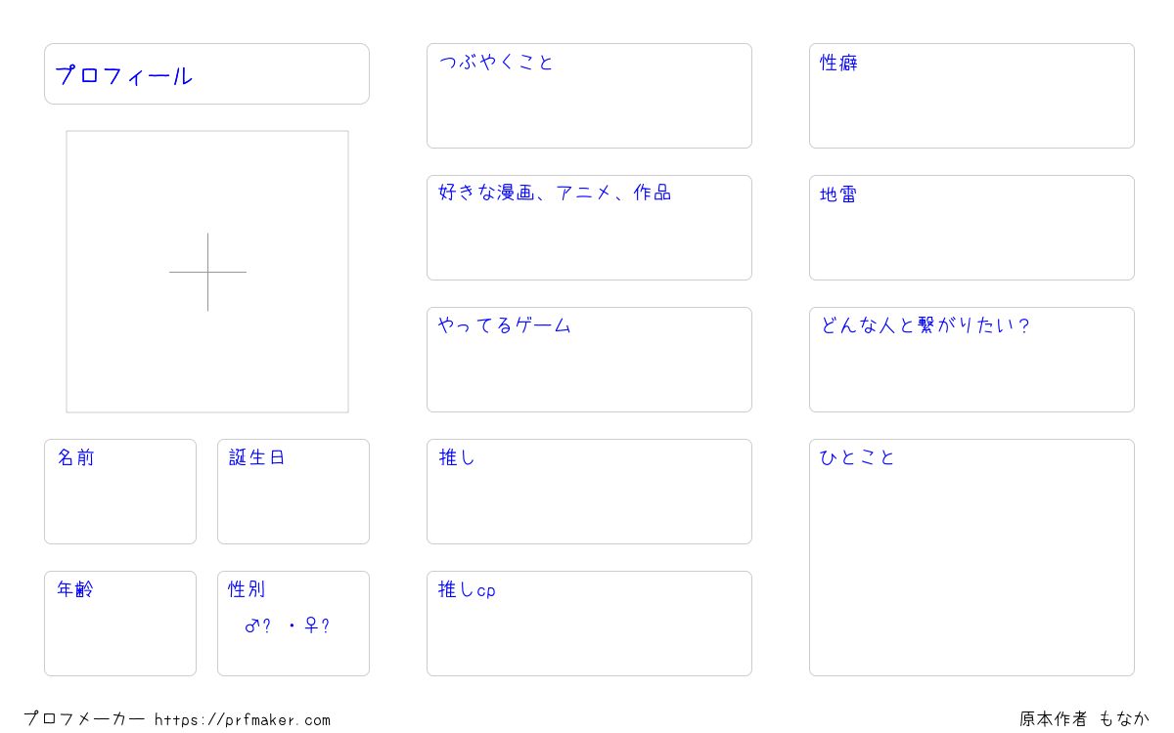
Task: Click the 性別 label
Action: [247, 589]
